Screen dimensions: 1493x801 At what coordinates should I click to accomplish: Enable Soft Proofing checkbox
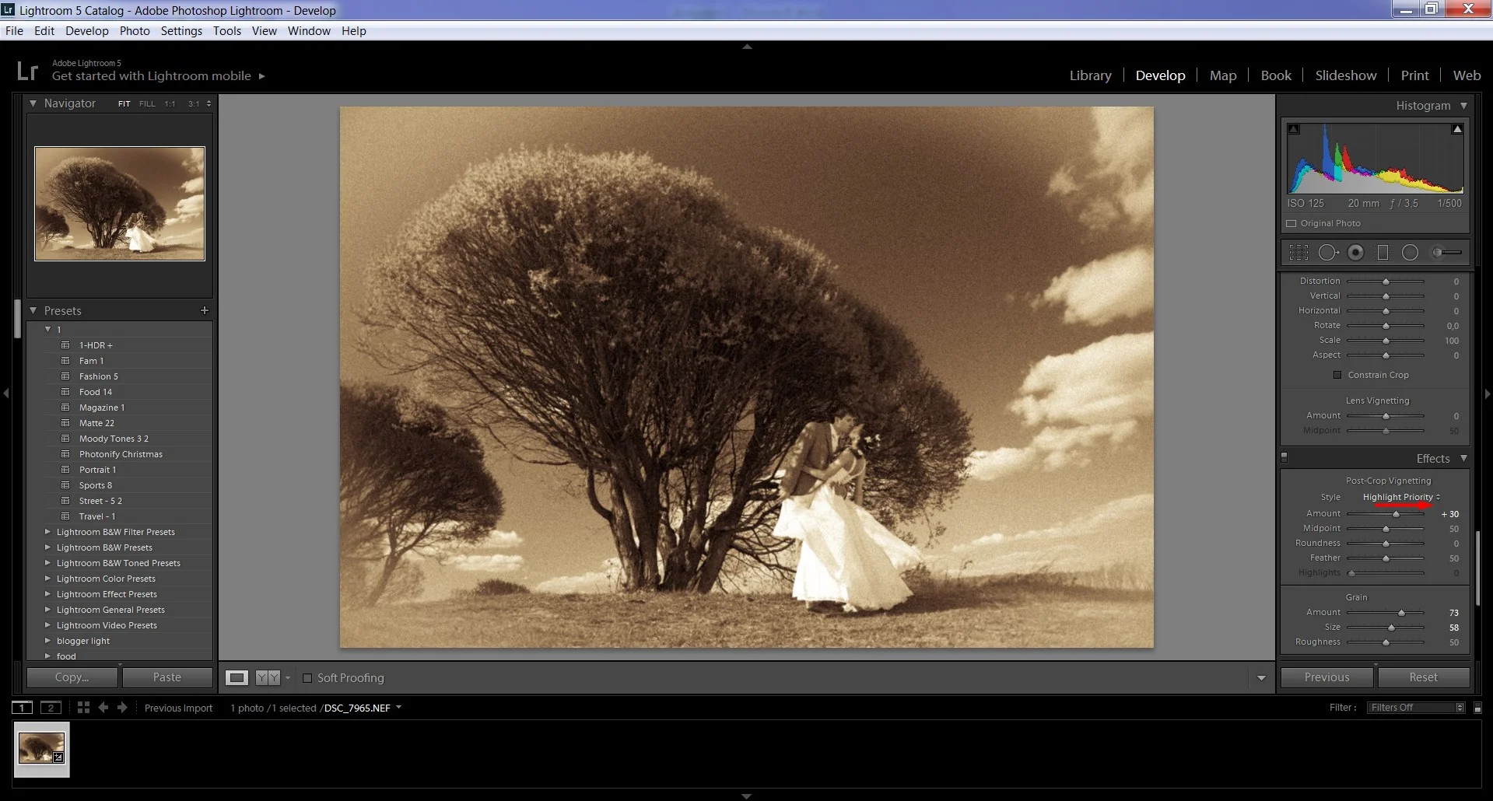307,678
